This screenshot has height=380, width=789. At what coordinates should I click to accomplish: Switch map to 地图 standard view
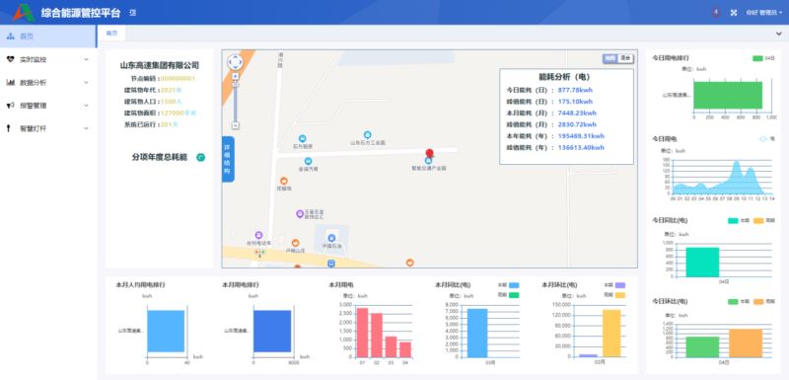(610, 58)
